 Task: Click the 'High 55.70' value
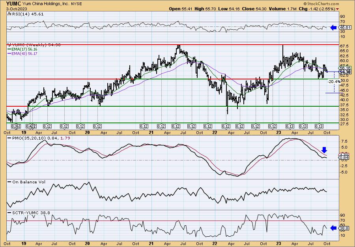point(205,9)
